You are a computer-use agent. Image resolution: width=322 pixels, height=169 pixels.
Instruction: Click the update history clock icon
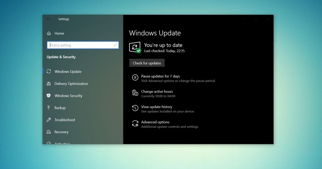[x=135, y=108]
